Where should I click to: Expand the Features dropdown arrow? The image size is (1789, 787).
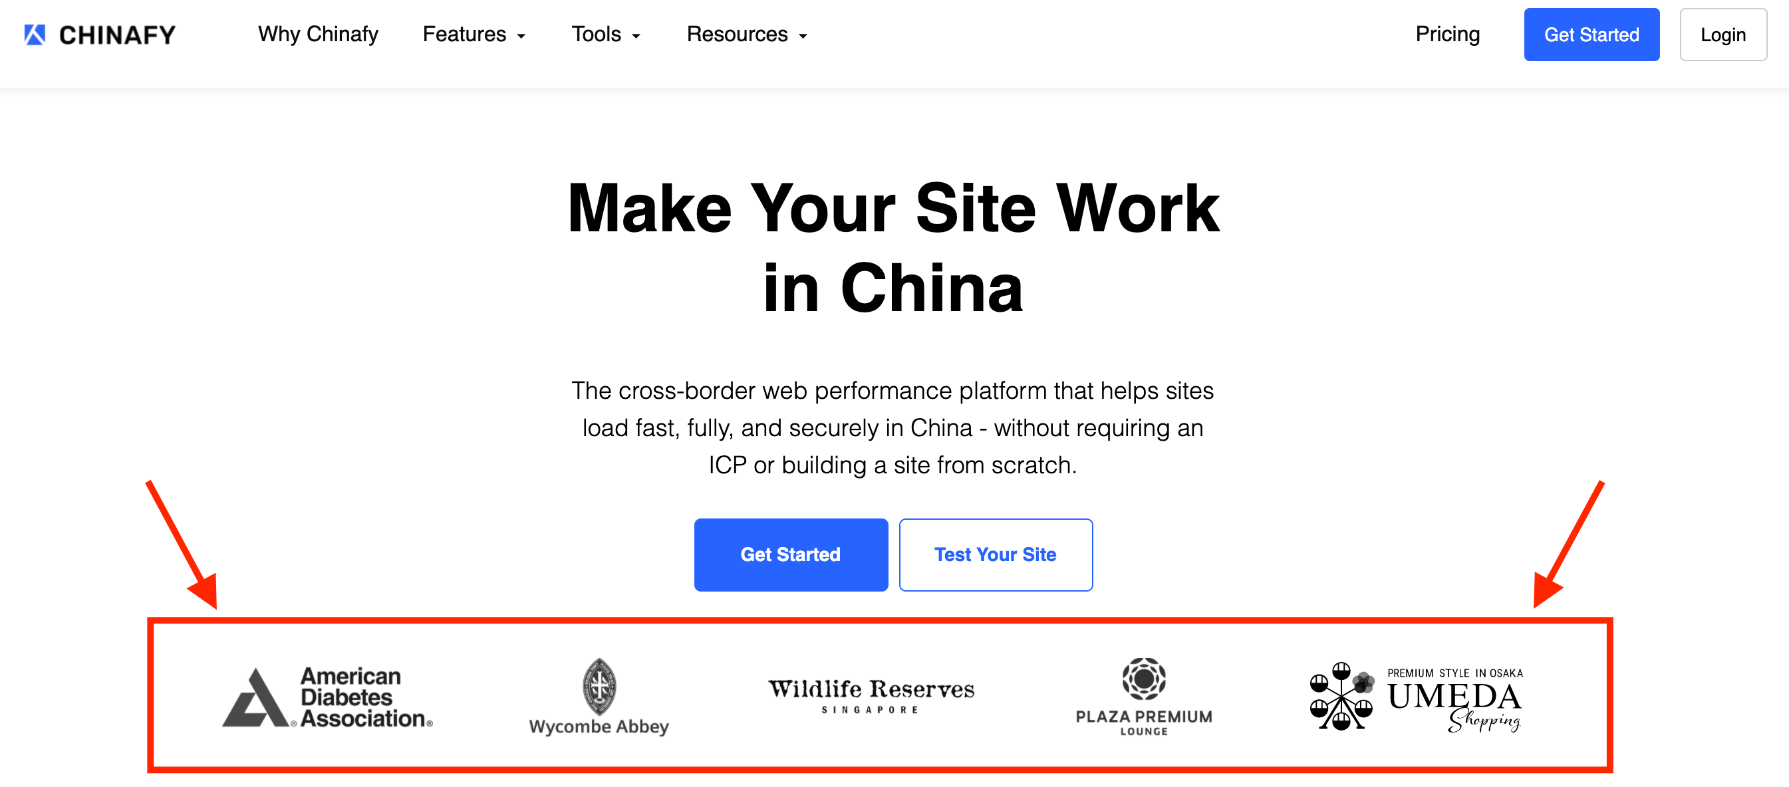(521, 36)
